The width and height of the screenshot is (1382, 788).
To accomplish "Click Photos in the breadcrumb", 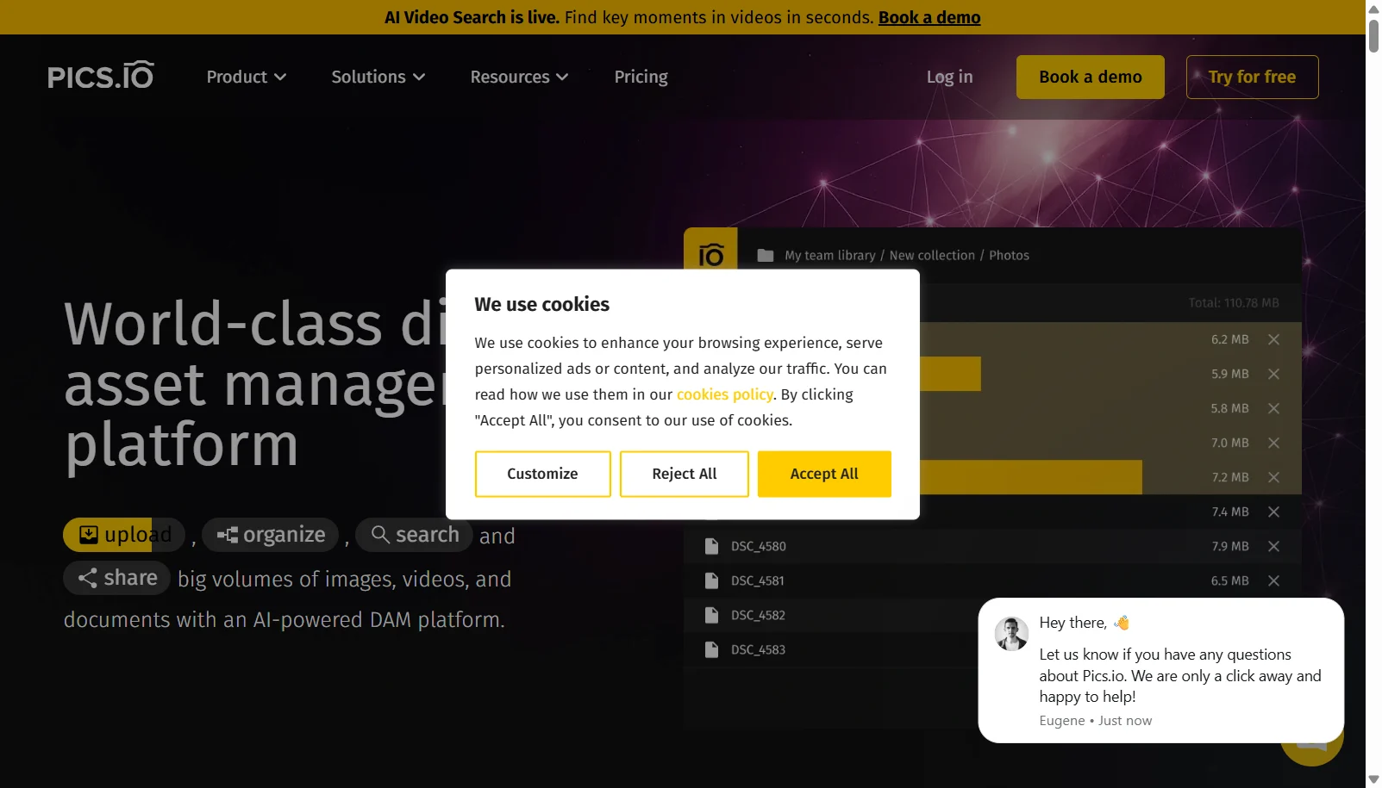I will 1009,255.
